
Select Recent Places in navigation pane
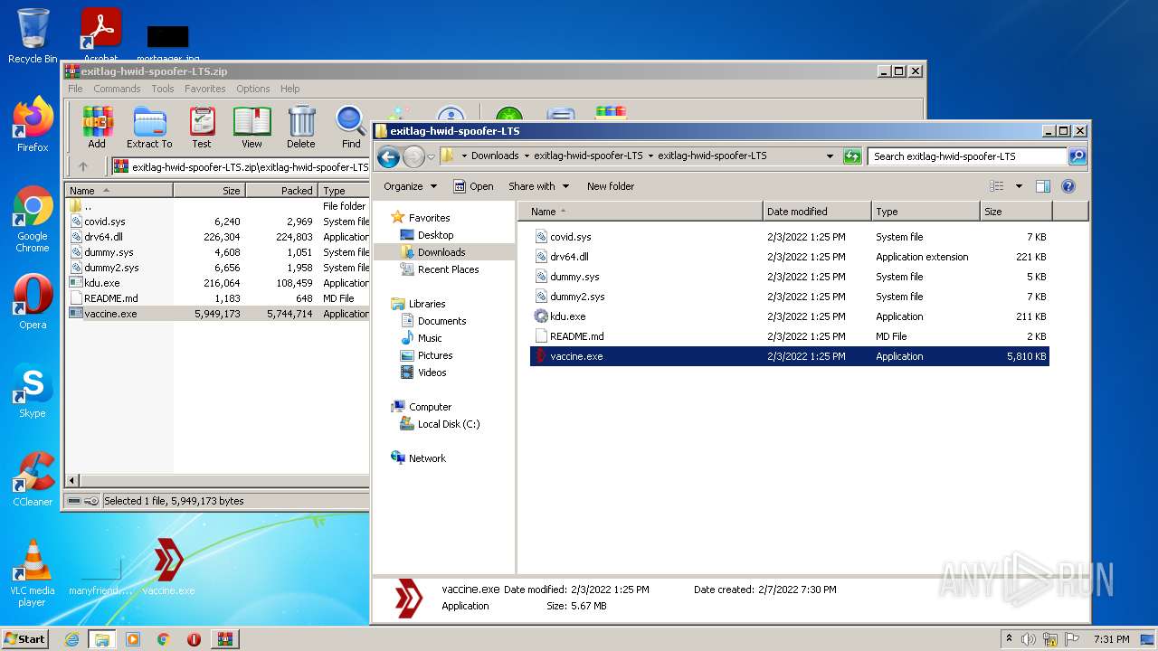click(x=448, y=269)
